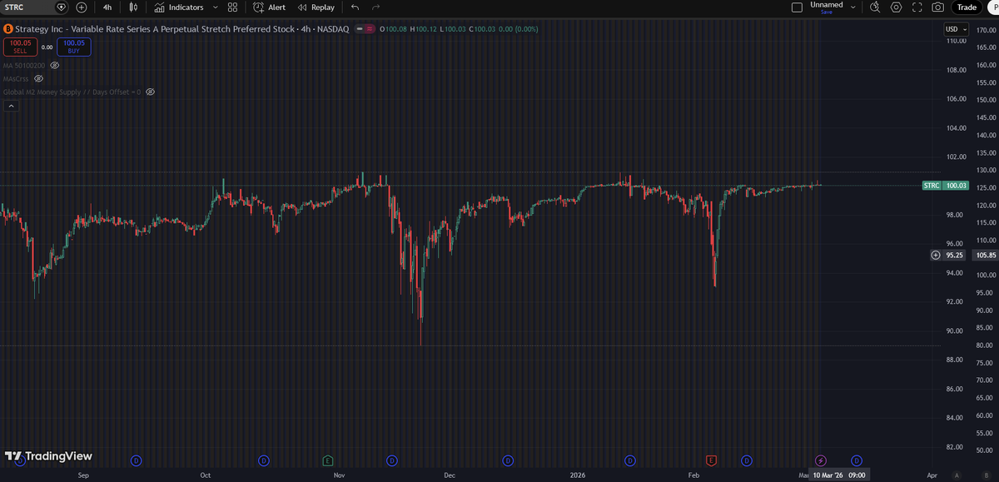Open the future dividend marker after March
The image size is (999, 482).
[856, 460]
